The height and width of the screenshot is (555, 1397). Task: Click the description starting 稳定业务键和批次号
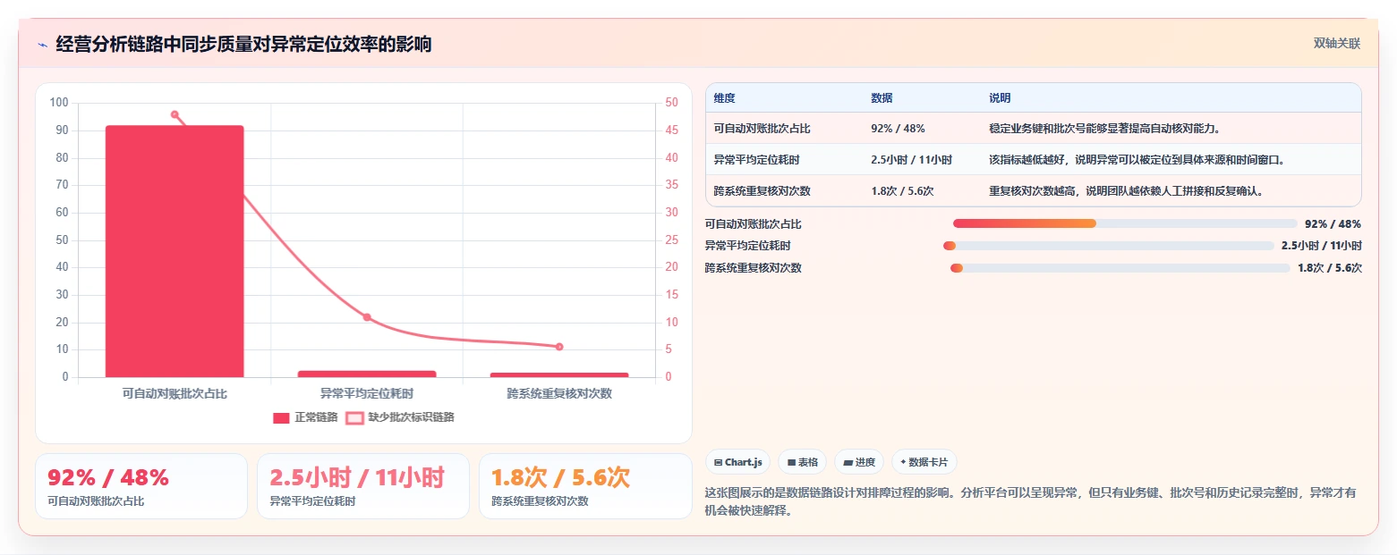[x=1105, y=129]
